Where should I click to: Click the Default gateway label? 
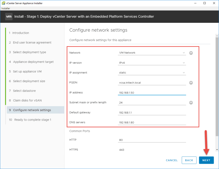tap(80, 112)
